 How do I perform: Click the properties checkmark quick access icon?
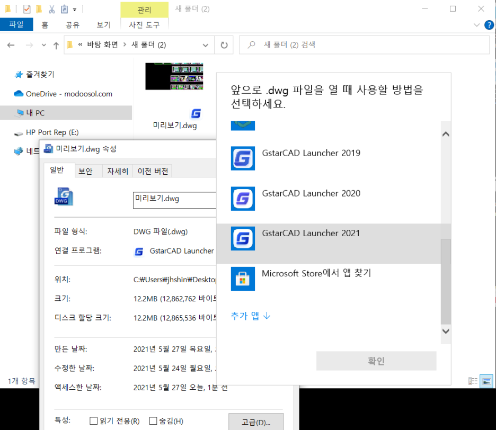coord(27,9)
